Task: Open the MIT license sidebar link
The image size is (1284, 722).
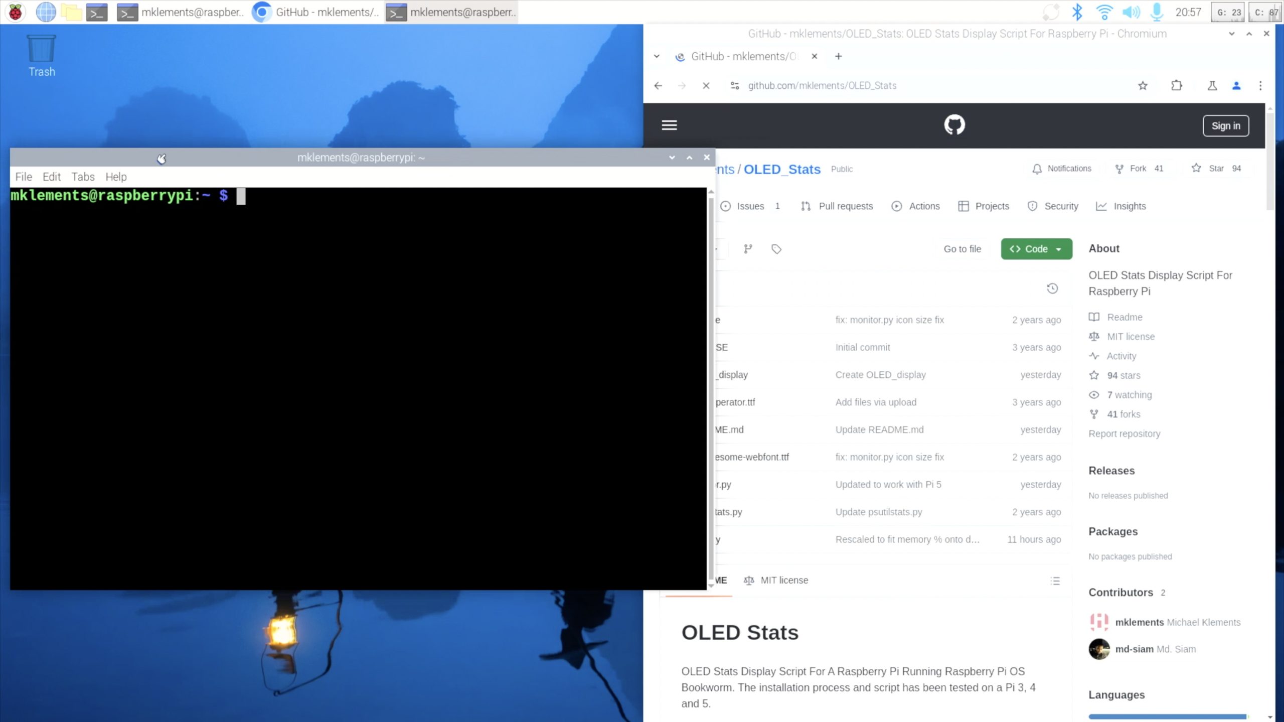Action: point(1131,337)
